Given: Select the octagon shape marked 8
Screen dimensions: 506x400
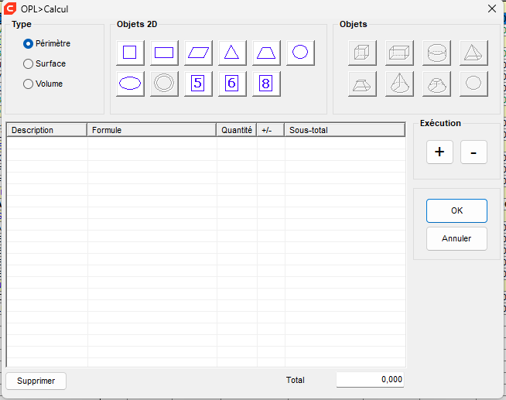Looking at the screenshot, I should tap(266, 84).
